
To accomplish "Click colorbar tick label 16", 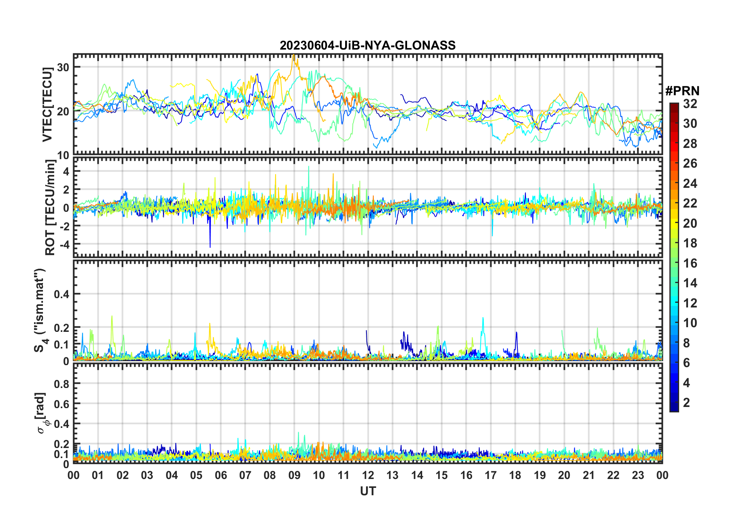I will (690, 263).
